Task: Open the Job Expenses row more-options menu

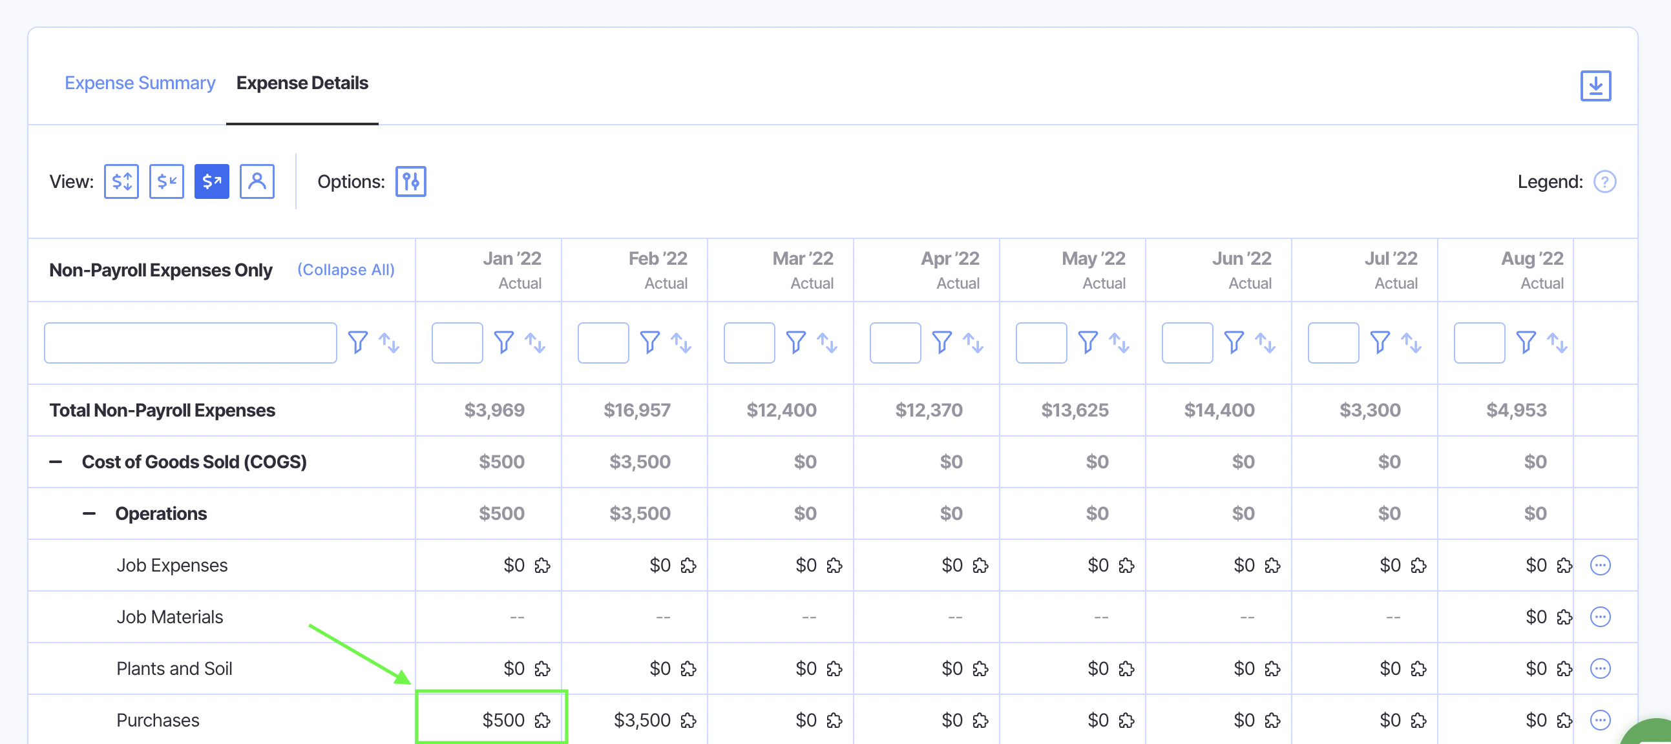Action: (x=1600, y=565)
